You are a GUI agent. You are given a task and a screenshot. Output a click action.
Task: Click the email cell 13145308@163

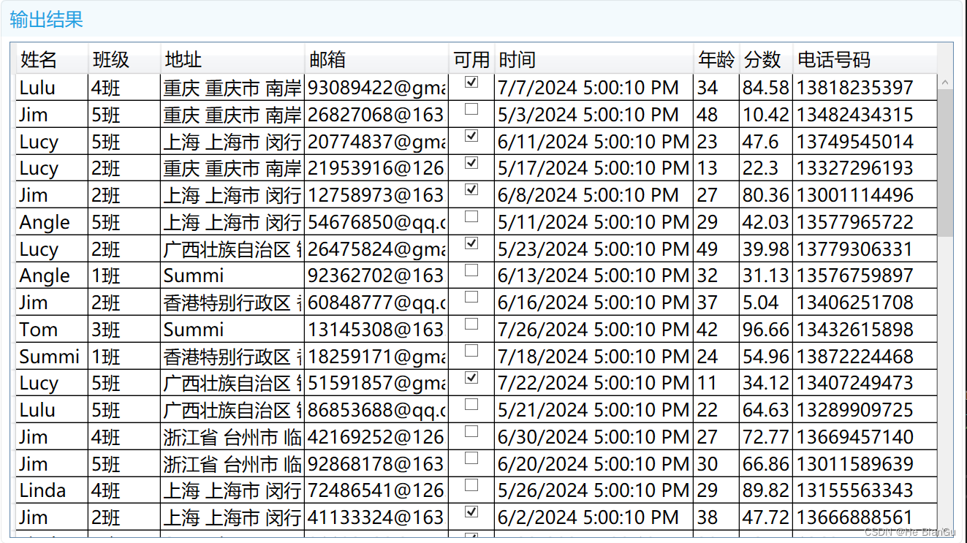pos(376,330)
